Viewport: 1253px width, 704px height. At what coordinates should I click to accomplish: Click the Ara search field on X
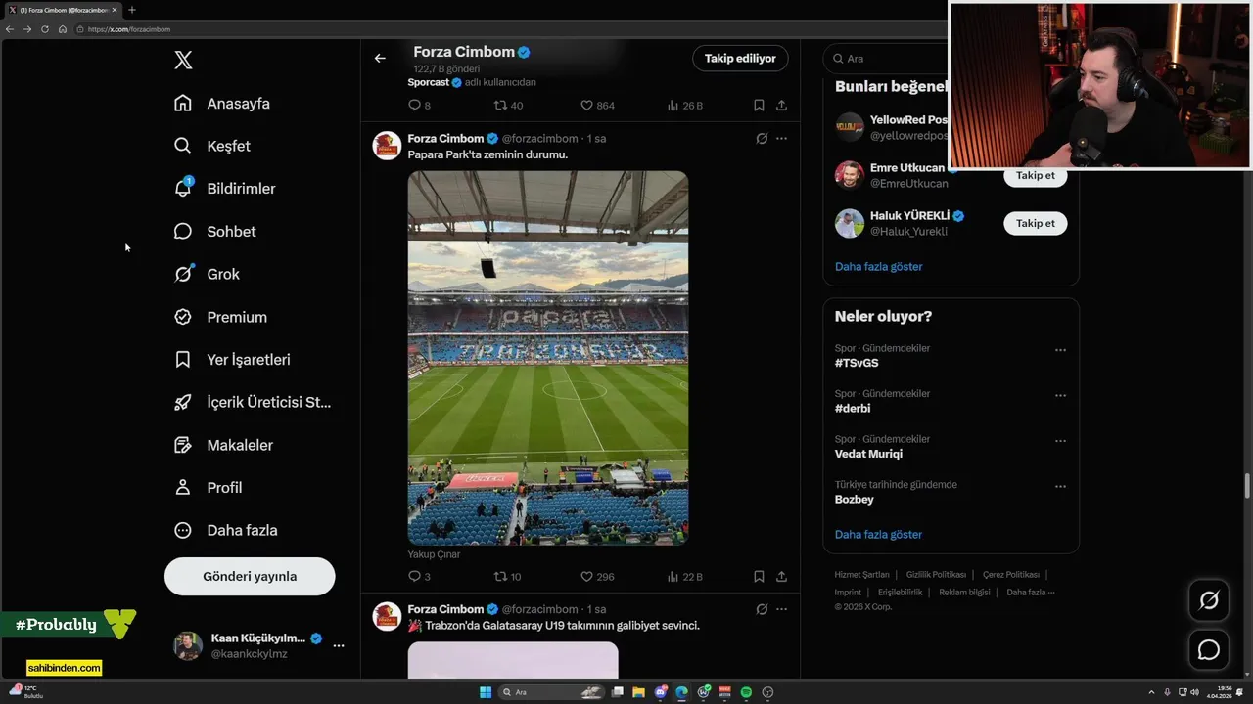(886, 59)
